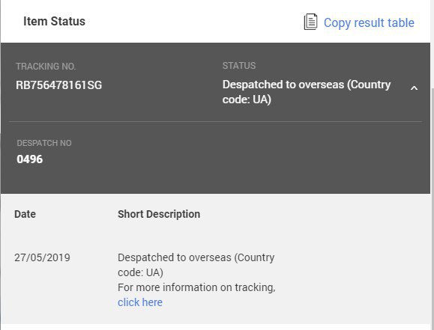Click the row description mentioning Country code: UA
Image resolution: width=434 pixels, height=330 pixels.
point(196,265)
